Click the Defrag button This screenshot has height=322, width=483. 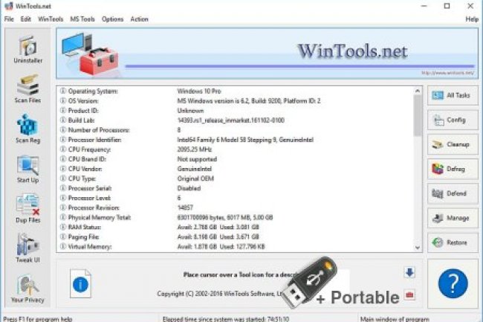[452, 169]
